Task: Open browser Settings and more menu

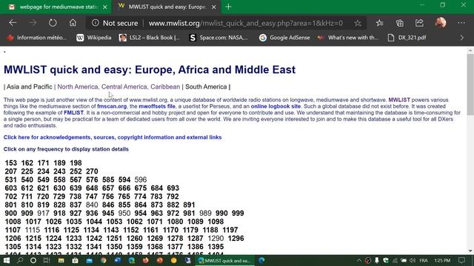Action: pos(461,23)
